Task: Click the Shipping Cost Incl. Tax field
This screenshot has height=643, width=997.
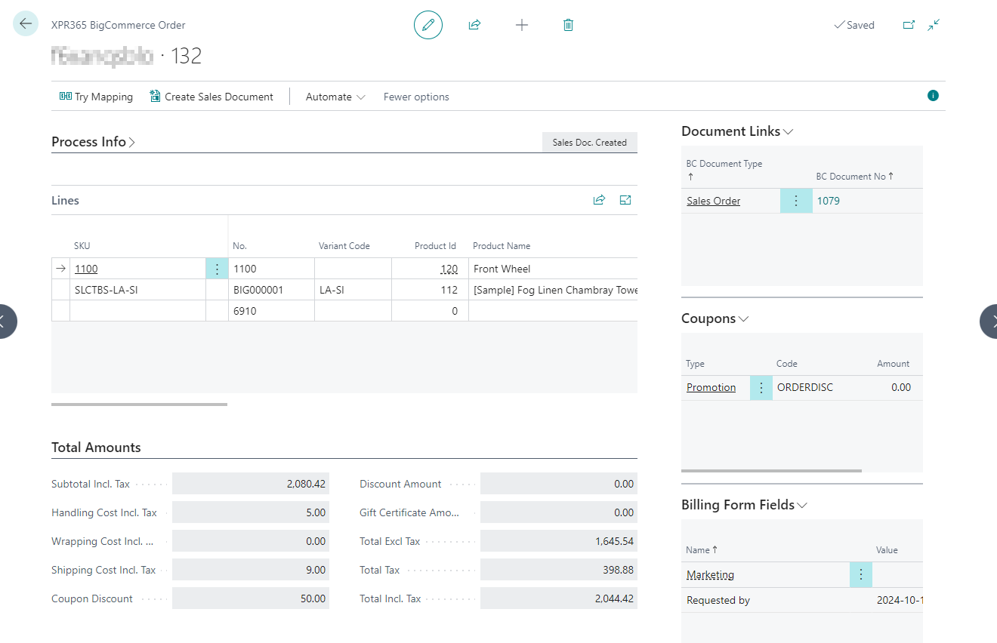Action: coord(251,570)
